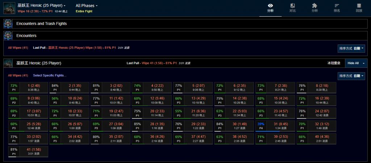This screenshot has height=163, width=371.
Task: Click the Select Specific Fights link
Action: (x=50, y=75)
